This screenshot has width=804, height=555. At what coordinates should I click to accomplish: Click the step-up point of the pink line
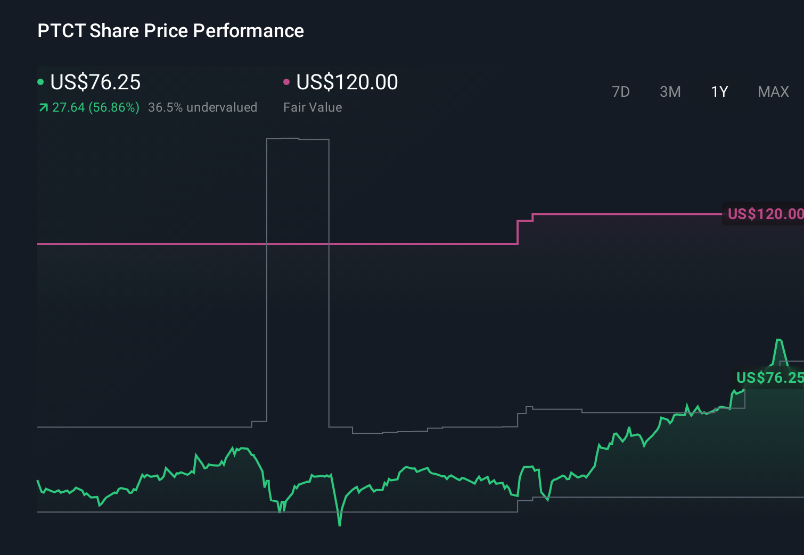pyautogui.click(x=518, y=231)
